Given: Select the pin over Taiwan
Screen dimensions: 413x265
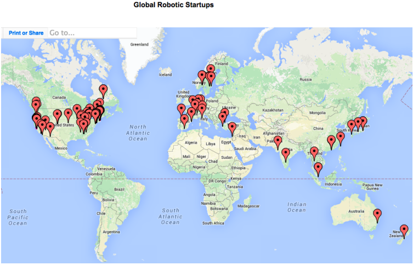Looking at the screenshot, I should [x=341, y=139].
